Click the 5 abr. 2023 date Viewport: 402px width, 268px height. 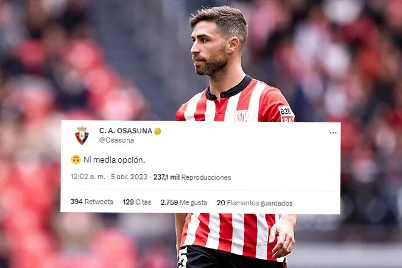click(x=129, y=177)
